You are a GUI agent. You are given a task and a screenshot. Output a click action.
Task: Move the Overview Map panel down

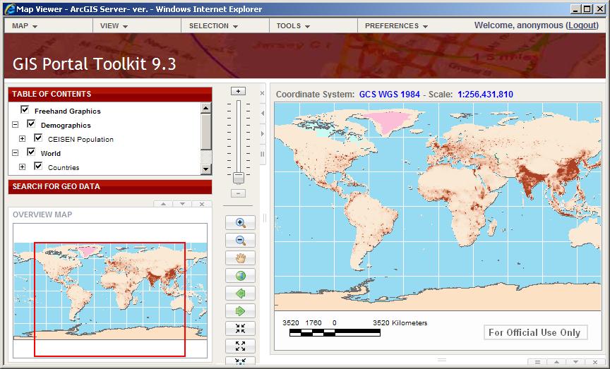coord(182,204)
